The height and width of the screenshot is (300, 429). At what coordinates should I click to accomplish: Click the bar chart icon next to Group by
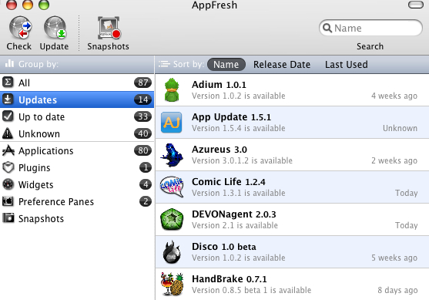pos(9,63)
